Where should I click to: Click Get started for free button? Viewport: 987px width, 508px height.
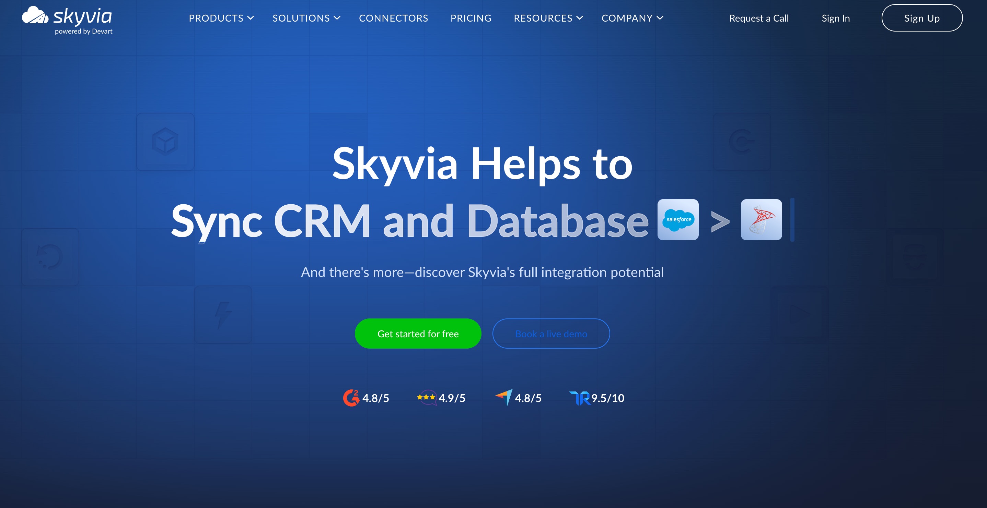[418, 334]
